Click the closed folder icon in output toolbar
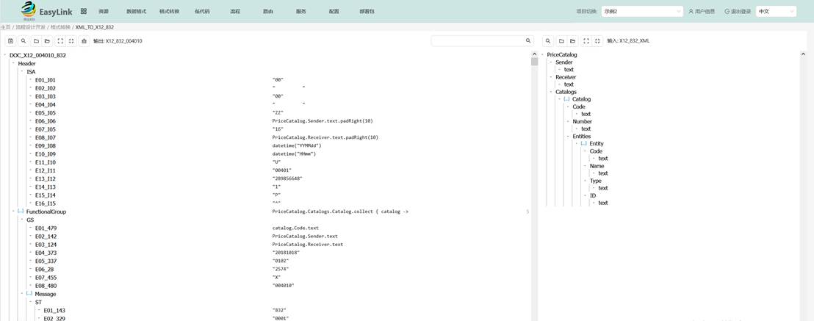Screen dimensions: 814x321 tap(36, 41)
